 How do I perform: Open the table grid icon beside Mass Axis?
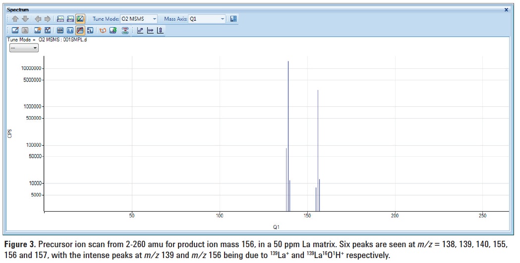[x=234, y=19]
